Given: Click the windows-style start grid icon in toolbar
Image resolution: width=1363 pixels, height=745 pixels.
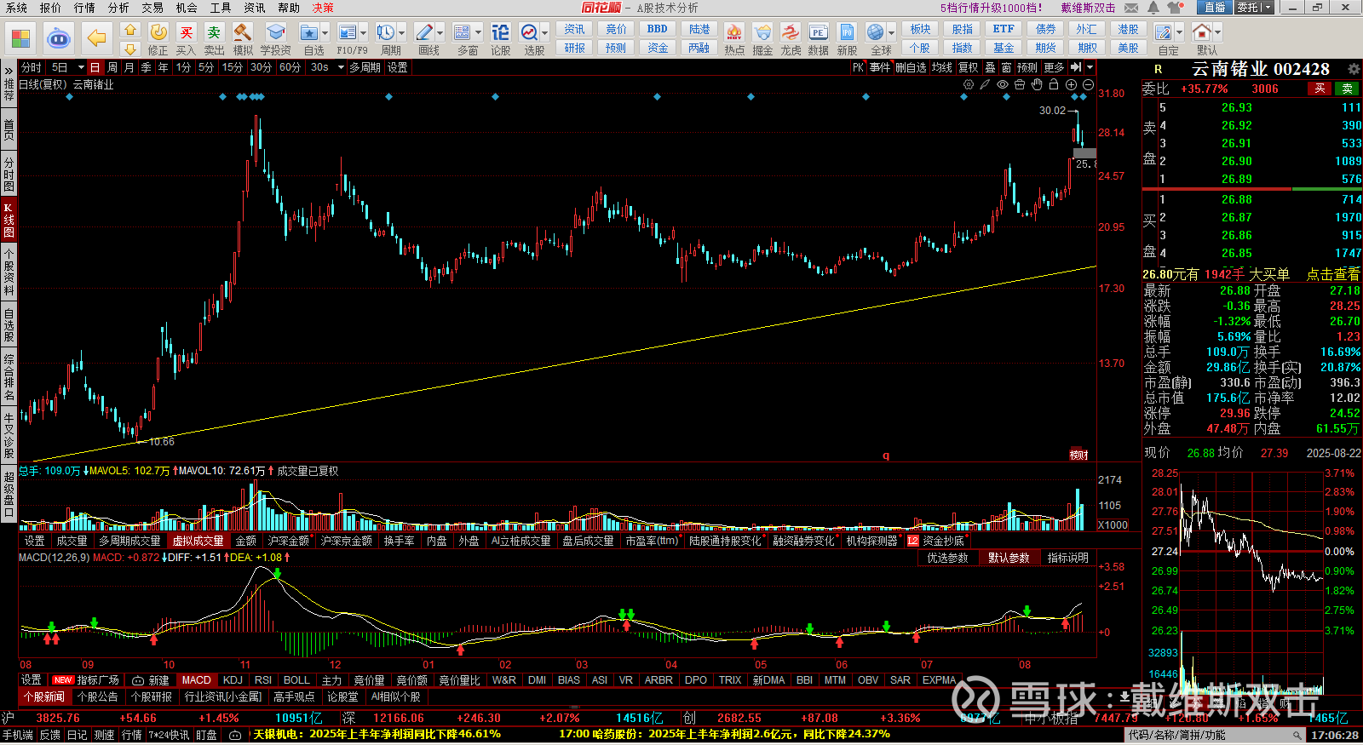Looking at the screenshot, I should [x=20, y=38].
